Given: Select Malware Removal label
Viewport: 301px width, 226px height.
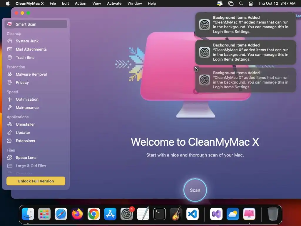Looking at the screenshot, I should coord(31,74).
